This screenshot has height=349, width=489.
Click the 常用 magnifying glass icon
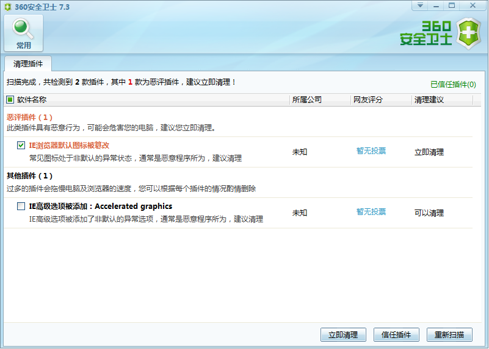[x=24, y=29]
